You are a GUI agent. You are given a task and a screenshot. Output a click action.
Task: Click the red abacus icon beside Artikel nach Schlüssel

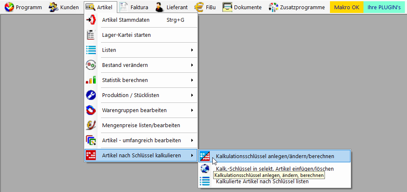tap(91, 156)
